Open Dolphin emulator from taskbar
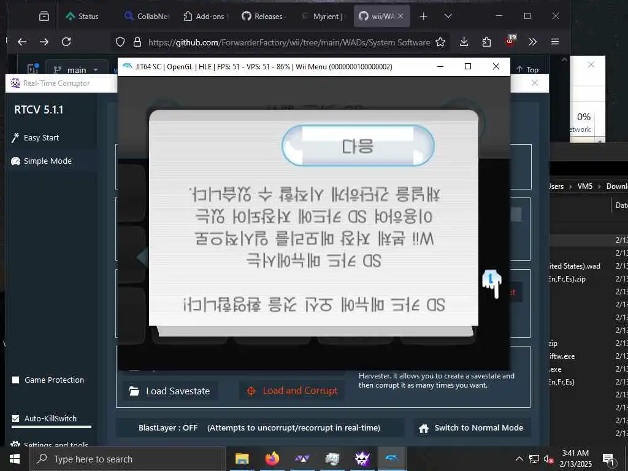The height and width of the screenshot is (471, 628). tap(392, 459)
